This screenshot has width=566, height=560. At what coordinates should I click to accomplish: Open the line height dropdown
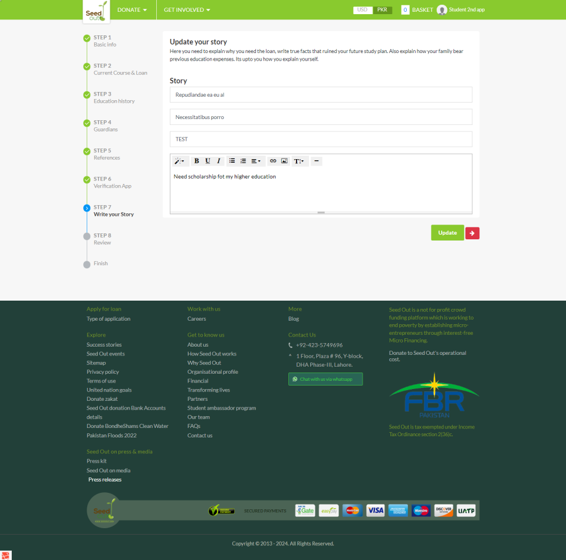(300, 161)
